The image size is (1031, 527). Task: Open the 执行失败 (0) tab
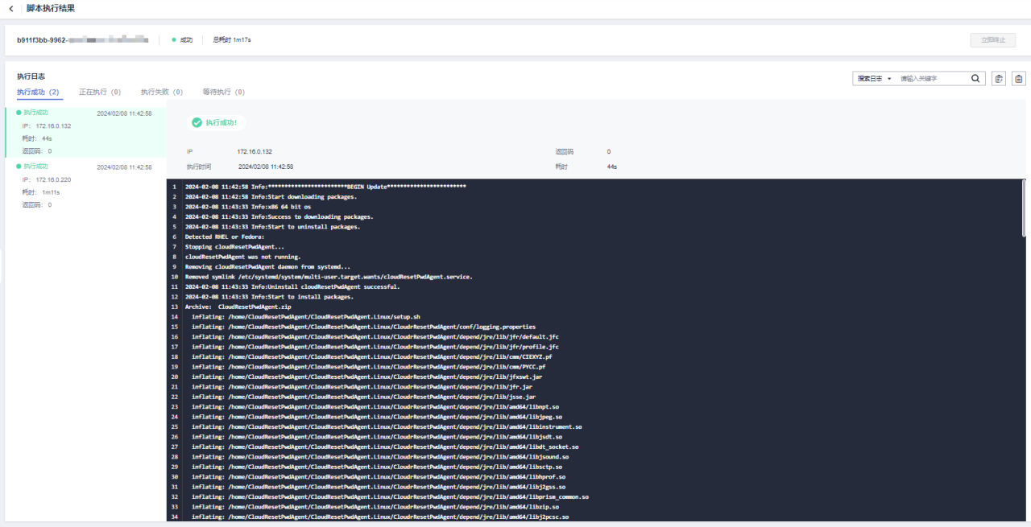click(x=161, y=92)
